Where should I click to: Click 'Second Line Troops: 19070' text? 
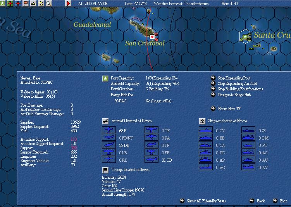(123, 190)
